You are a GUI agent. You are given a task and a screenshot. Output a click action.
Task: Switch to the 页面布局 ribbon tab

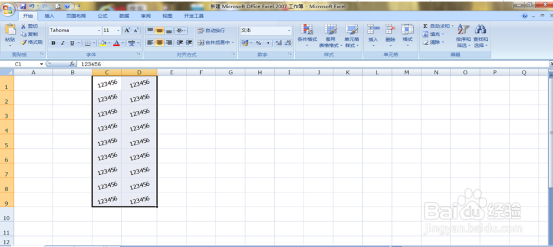point(76,16)
